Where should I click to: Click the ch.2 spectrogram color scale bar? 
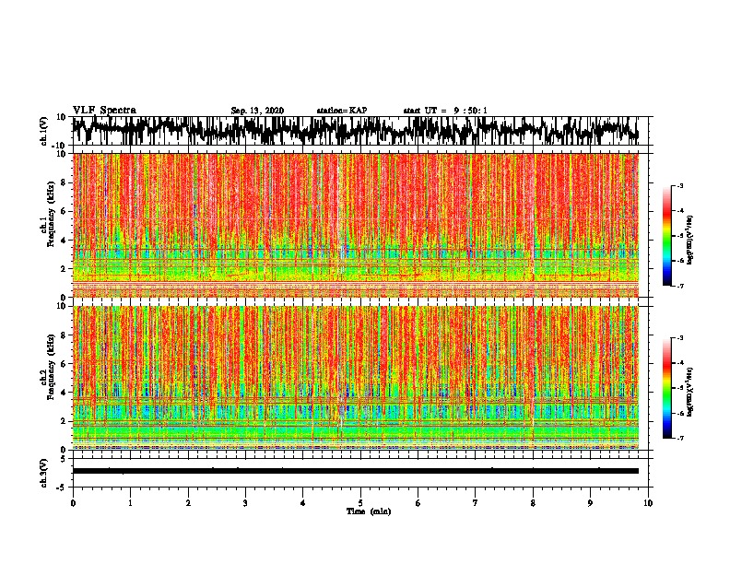pos(666,388)
